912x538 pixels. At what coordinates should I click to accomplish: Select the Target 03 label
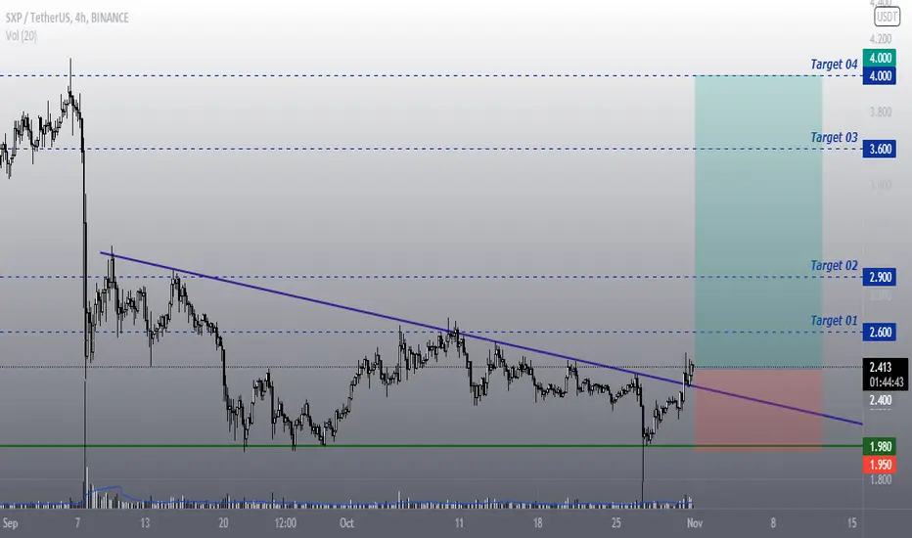(834, 137)
